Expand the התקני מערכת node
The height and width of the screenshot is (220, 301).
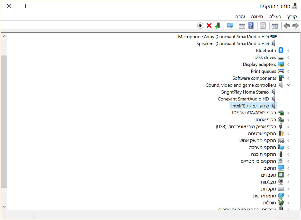click(x=288, y=147)
